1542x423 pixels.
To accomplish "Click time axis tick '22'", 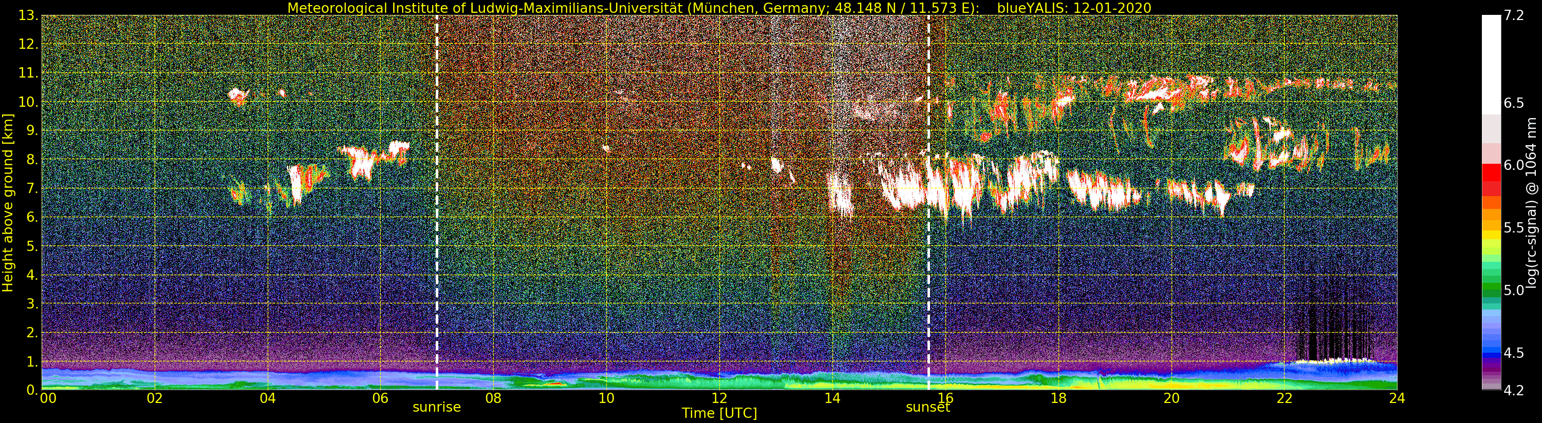I will [x=1285, y=398].
